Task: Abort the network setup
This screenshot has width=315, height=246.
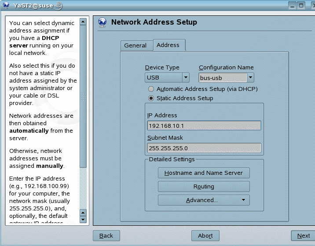Action: (x=205, y=236)
